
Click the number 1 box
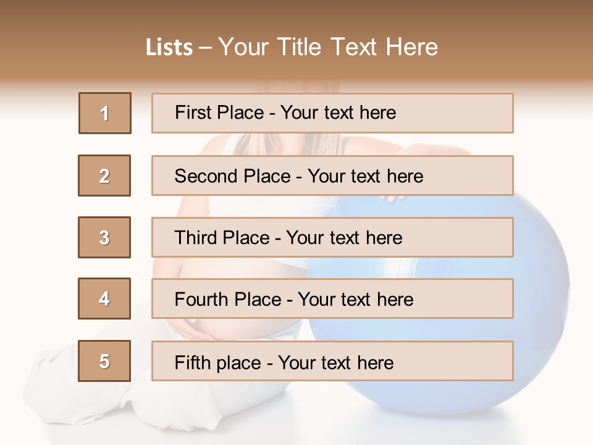click(x=105, y=113)
